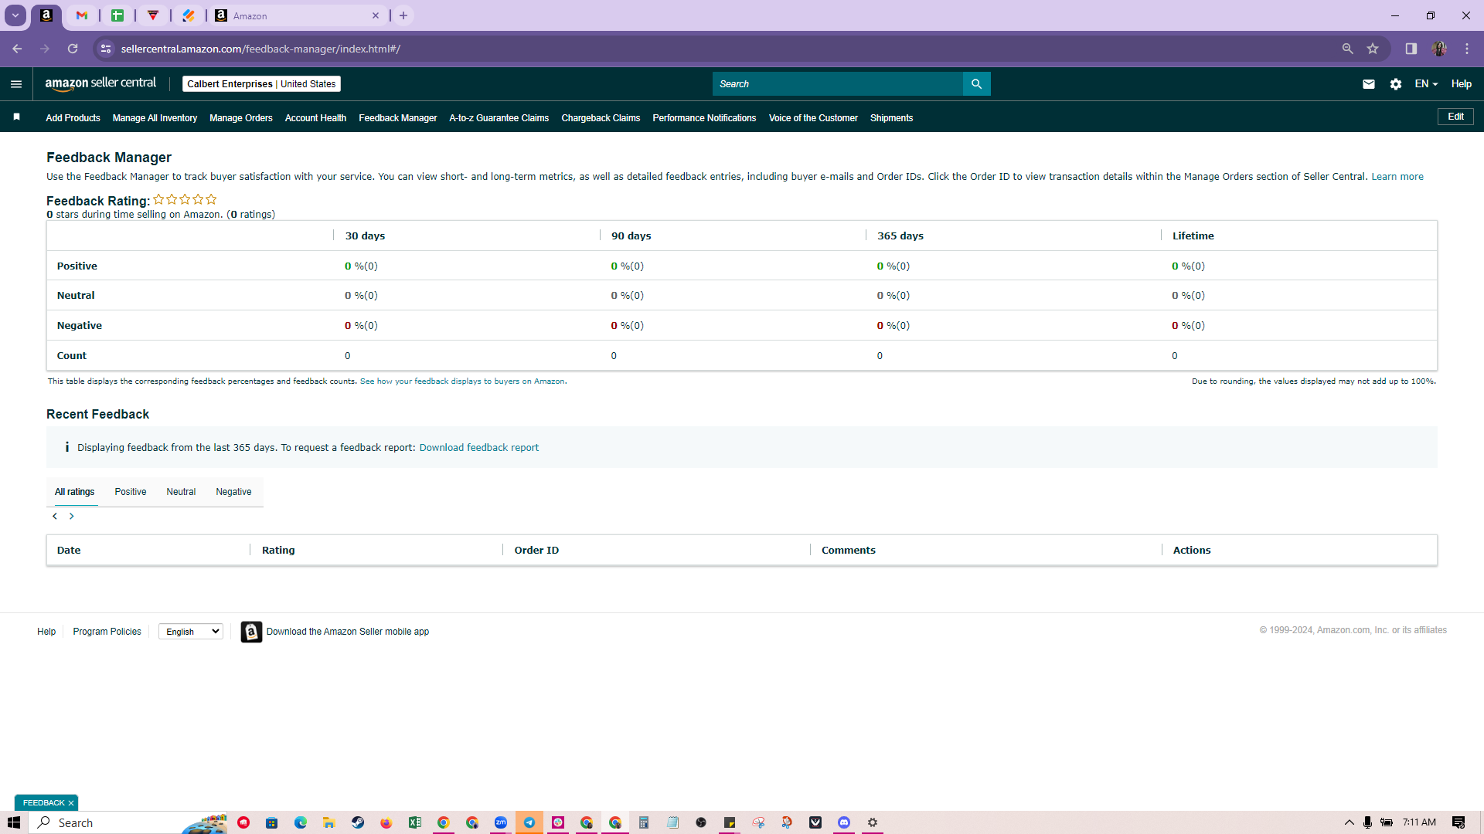The width and height of the screenshot is (1484, 834).
Task: View site information icon in address bar
Action: (x=106, y=49)
